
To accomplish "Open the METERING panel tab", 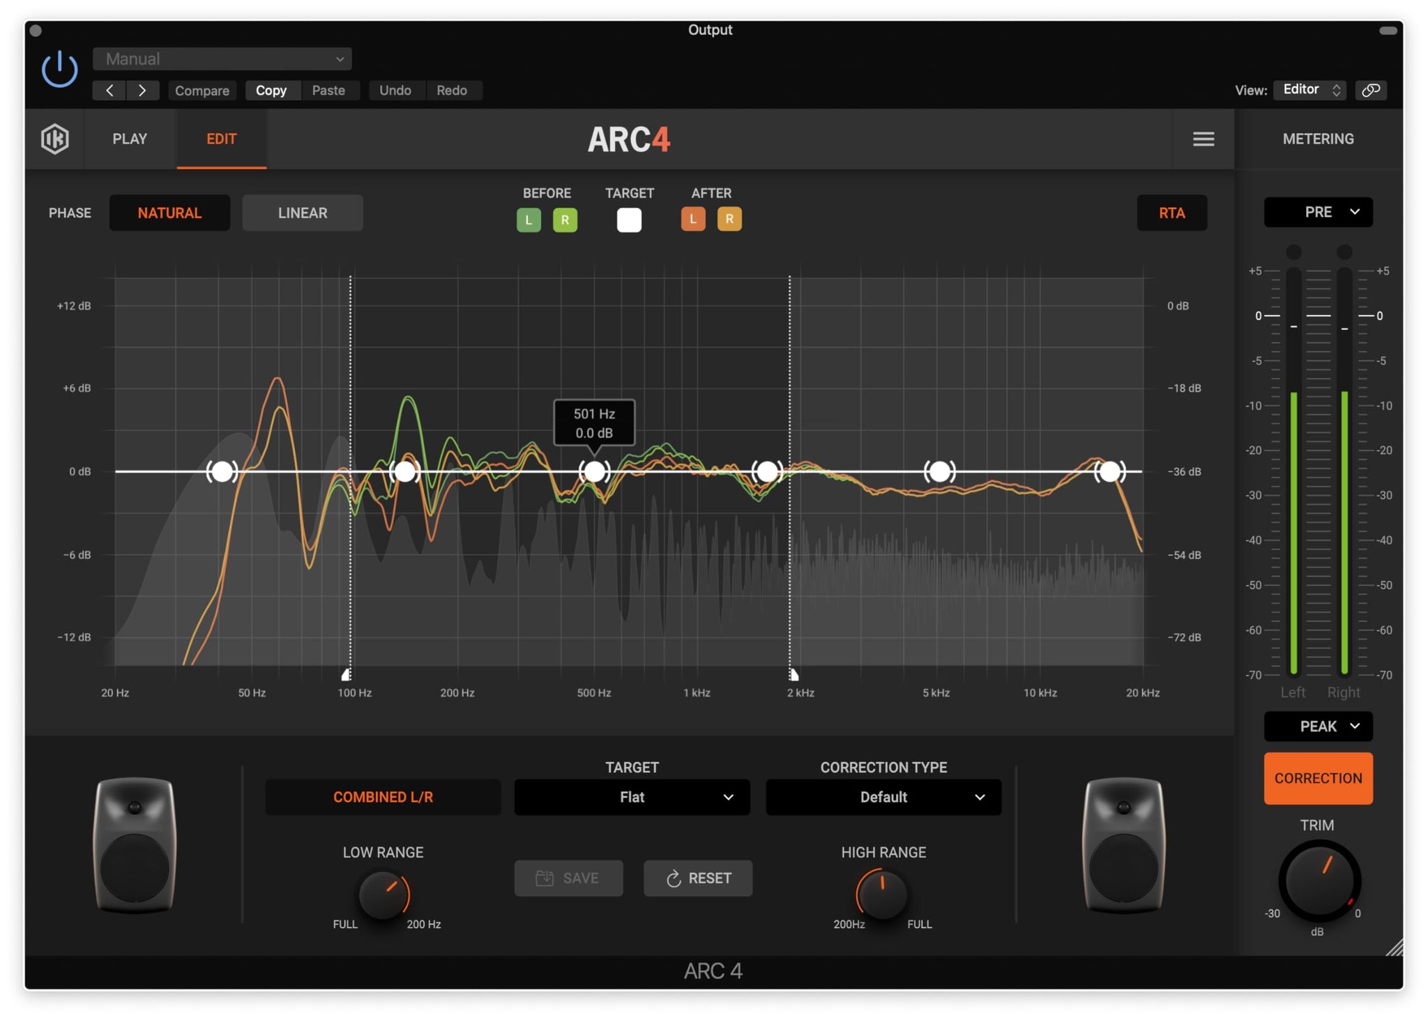I will click(1318, 139).
